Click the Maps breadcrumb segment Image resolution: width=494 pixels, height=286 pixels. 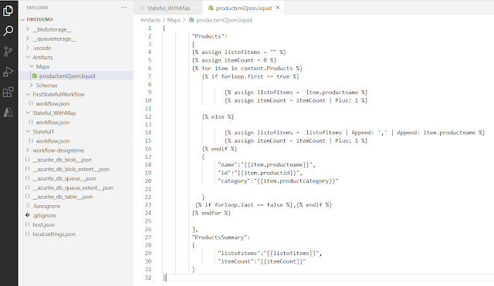(174, 20)
